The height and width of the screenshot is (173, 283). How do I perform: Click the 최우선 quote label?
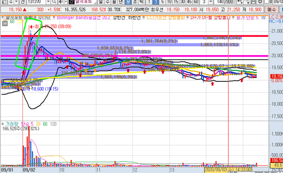point(157,9)
